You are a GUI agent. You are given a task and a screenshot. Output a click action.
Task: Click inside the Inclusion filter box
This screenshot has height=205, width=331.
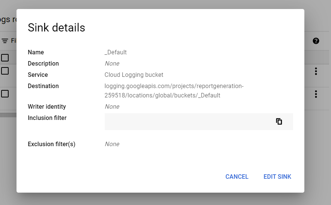tap(188, 122)
